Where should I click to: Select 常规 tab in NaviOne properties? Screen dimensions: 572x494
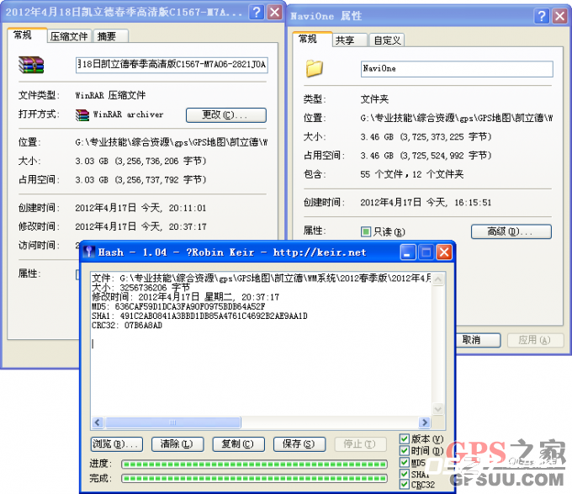pos(312,39)
